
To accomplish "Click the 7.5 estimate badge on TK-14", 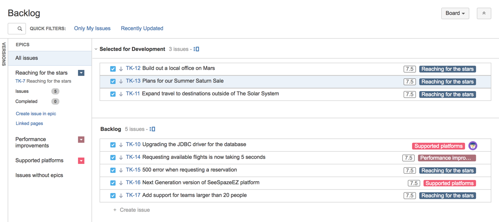I will (x=408, y=158).
